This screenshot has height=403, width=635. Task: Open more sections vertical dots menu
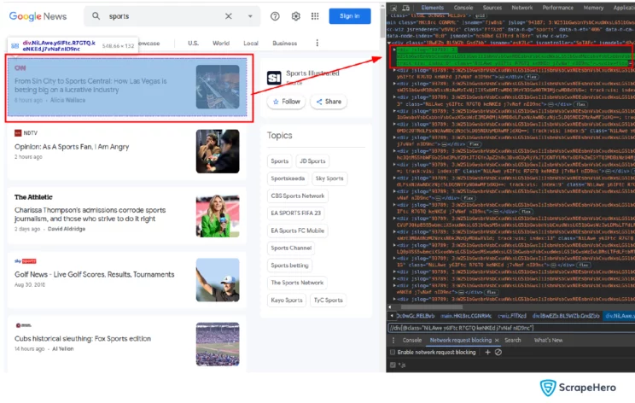(317, 43)
